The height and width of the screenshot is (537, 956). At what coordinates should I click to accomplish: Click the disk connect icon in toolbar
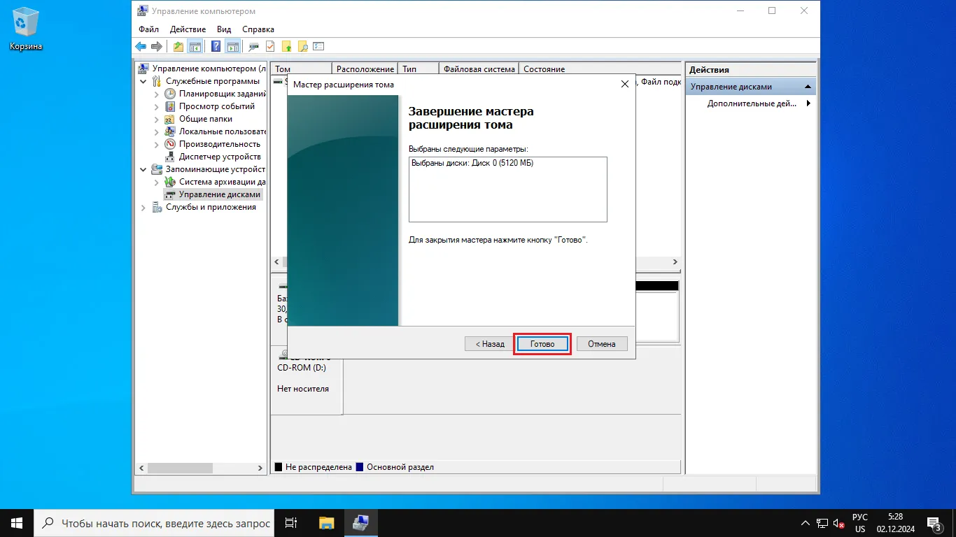[253, 47]
